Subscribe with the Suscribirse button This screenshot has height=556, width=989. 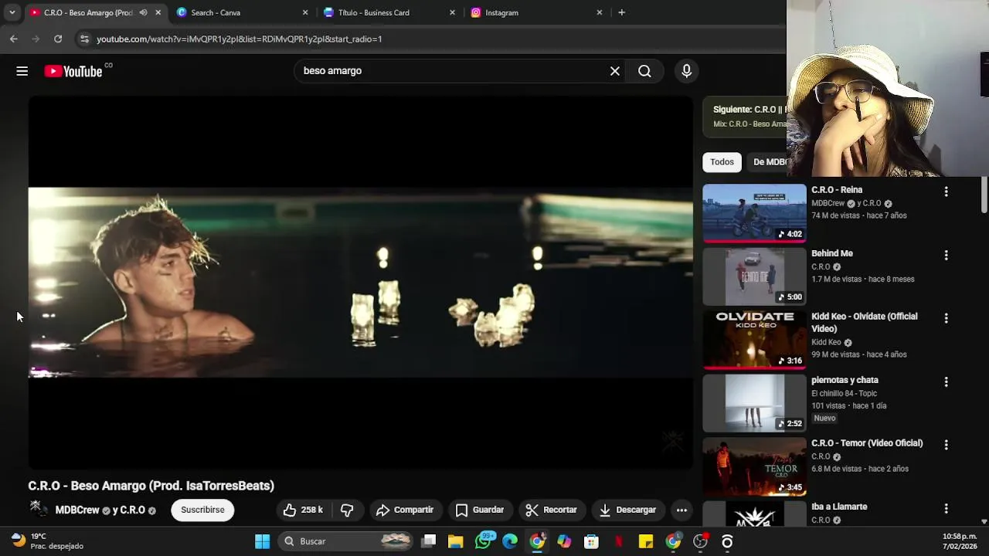tap(202, 510)
